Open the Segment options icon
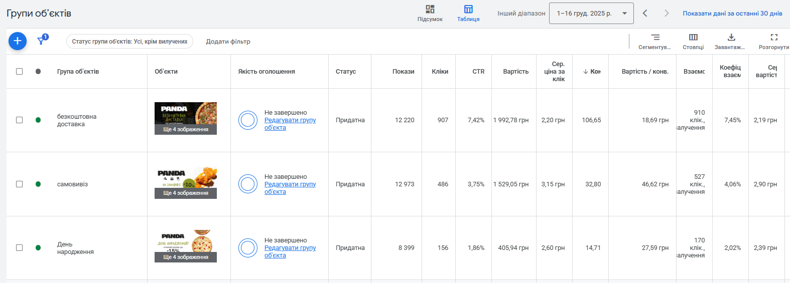 tap(655, 38)
